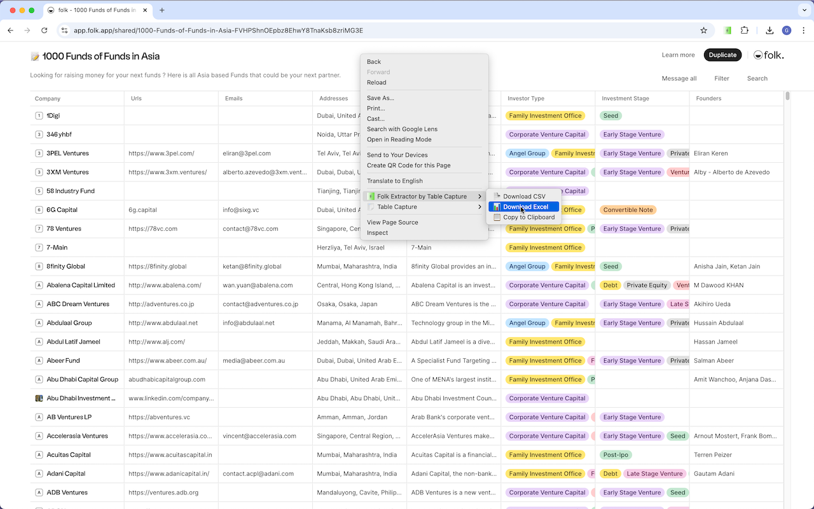Click the 58 Industry Fund avatar
814x509 pixels.
click(39, 191)
